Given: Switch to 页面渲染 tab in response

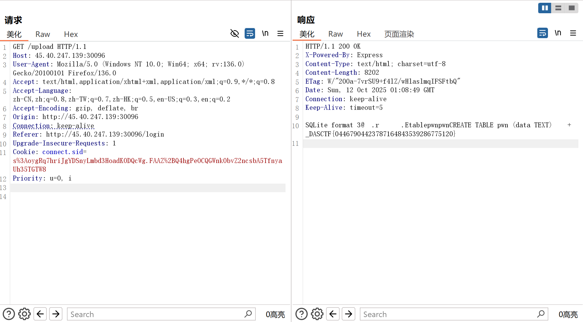Looking at the screenshot, I should tap(399, 34).
